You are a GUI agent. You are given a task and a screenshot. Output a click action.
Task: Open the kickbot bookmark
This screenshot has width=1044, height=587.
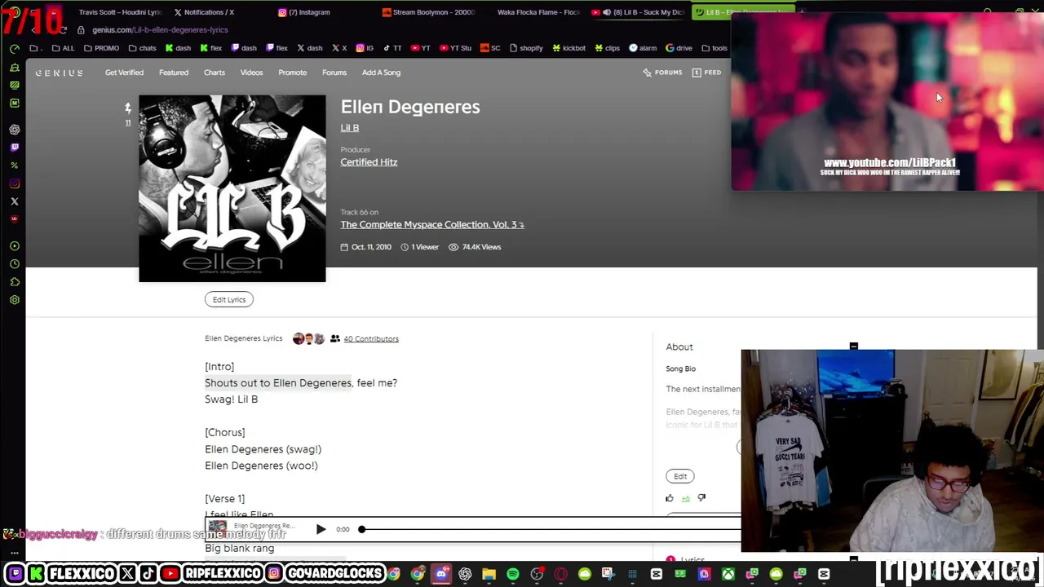pos(568,48)
